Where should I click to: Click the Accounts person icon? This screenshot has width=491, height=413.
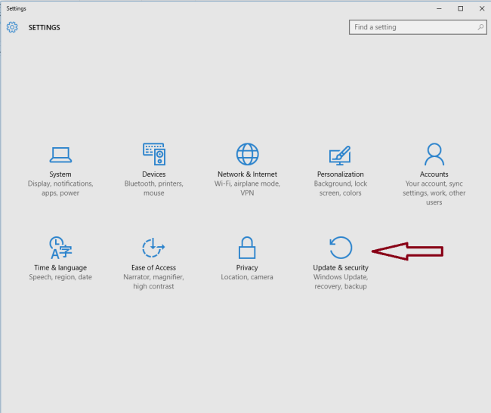(434, 154)
